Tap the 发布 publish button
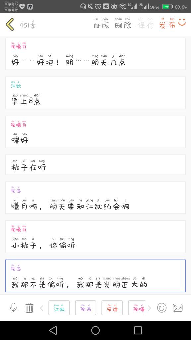 click(x=167, y=23)
